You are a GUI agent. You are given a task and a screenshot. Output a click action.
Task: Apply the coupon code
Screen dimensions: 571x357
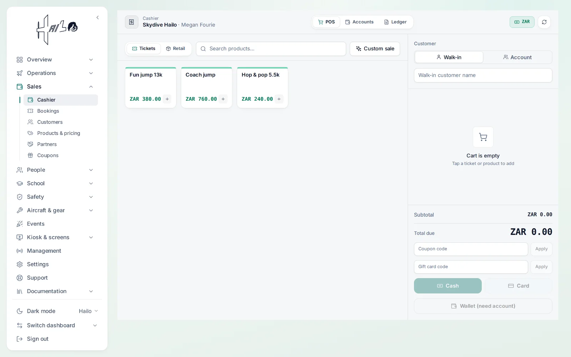(541, 249)
